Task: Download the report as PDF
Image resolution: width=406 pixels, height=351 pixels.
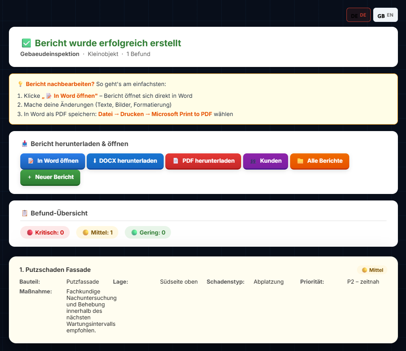Action: click(x=203, y=161)
